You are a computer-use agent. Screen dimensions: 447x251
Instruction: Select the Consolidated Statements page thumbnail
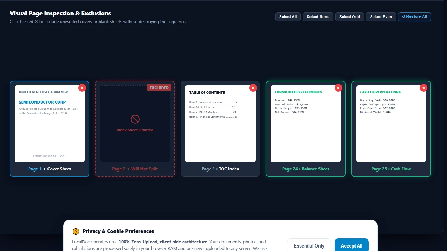pos(306,124)
